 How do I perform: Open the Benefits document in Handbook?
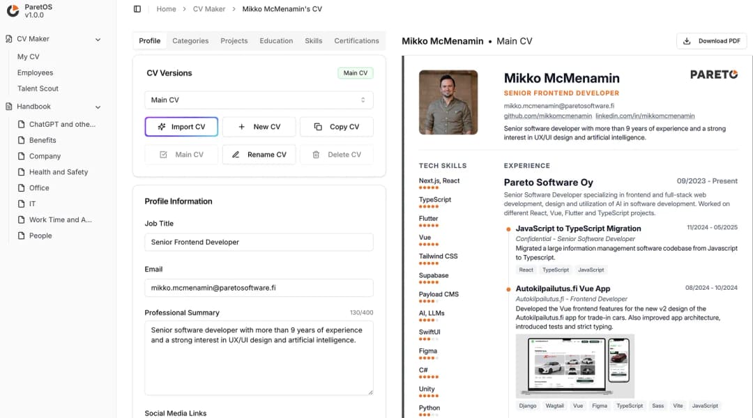tap(43, 140)
